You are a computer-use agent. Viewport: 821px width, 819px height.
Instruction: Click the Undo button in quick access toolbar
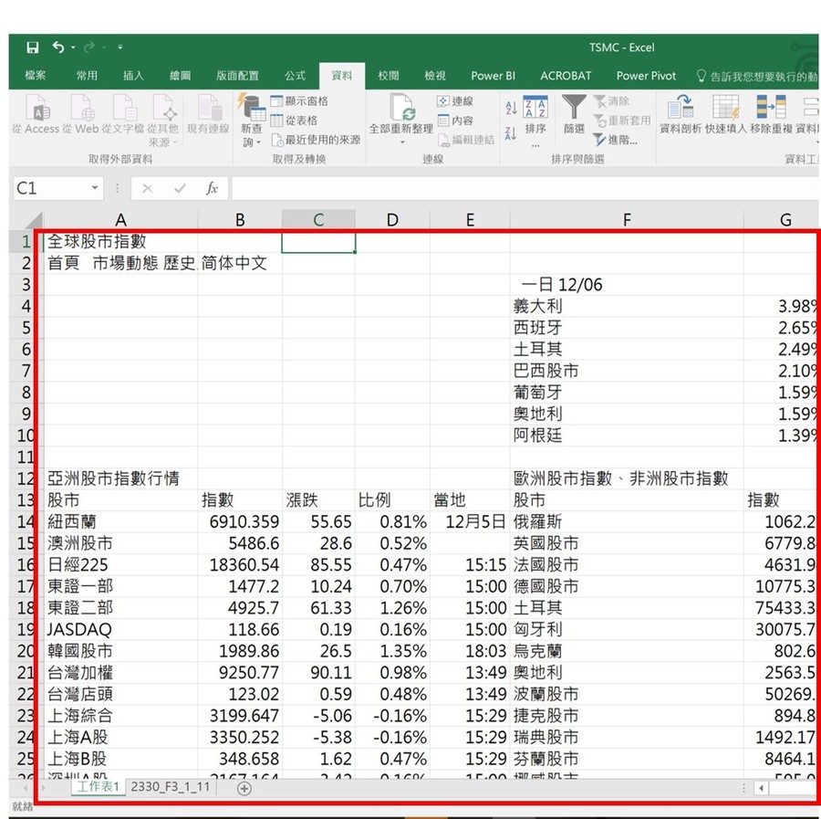57,47
